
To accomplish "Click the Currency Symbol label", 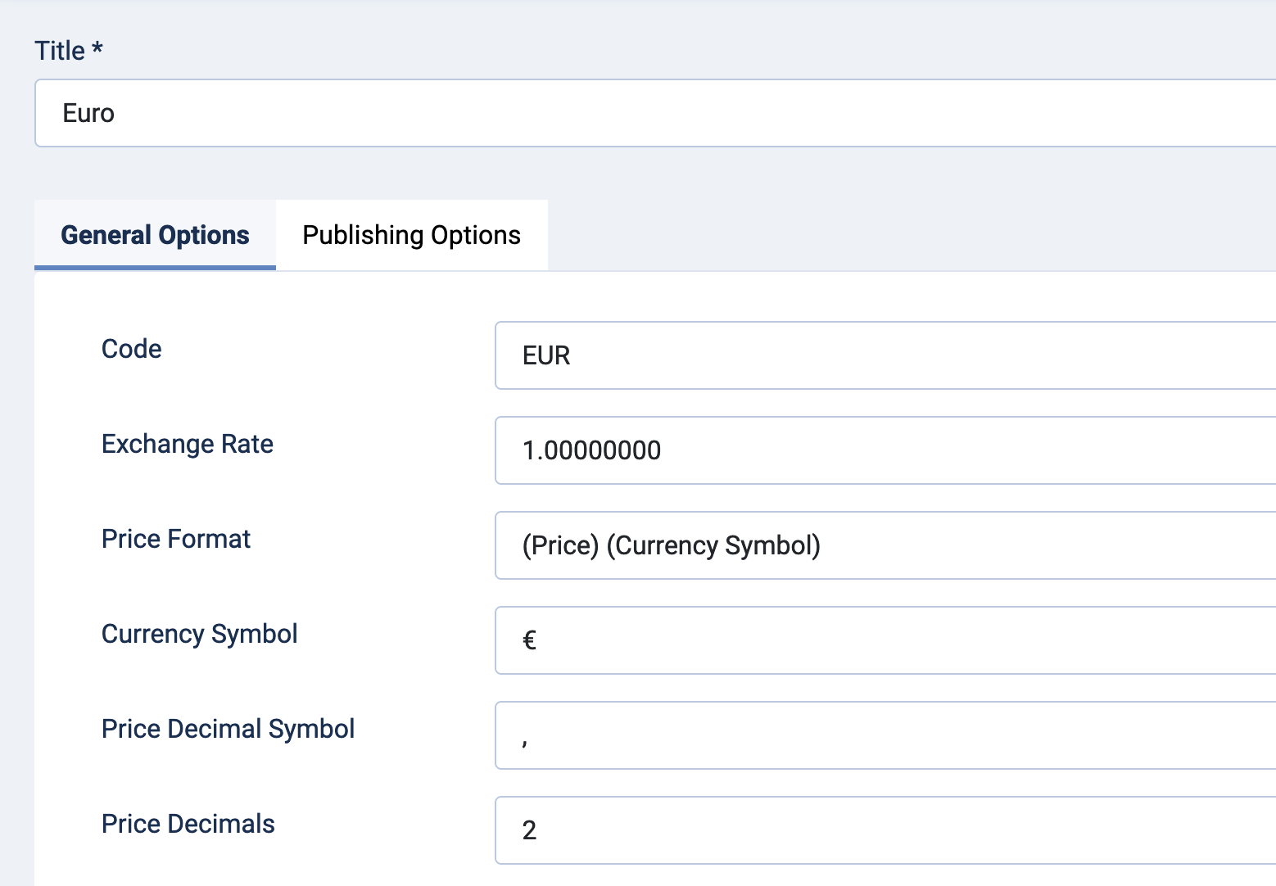I will point(199,634).
